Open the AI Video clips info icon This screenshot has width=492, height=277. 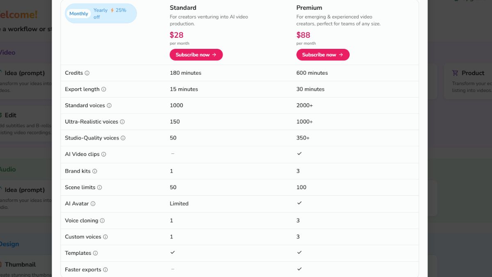(x=104, y=154)
